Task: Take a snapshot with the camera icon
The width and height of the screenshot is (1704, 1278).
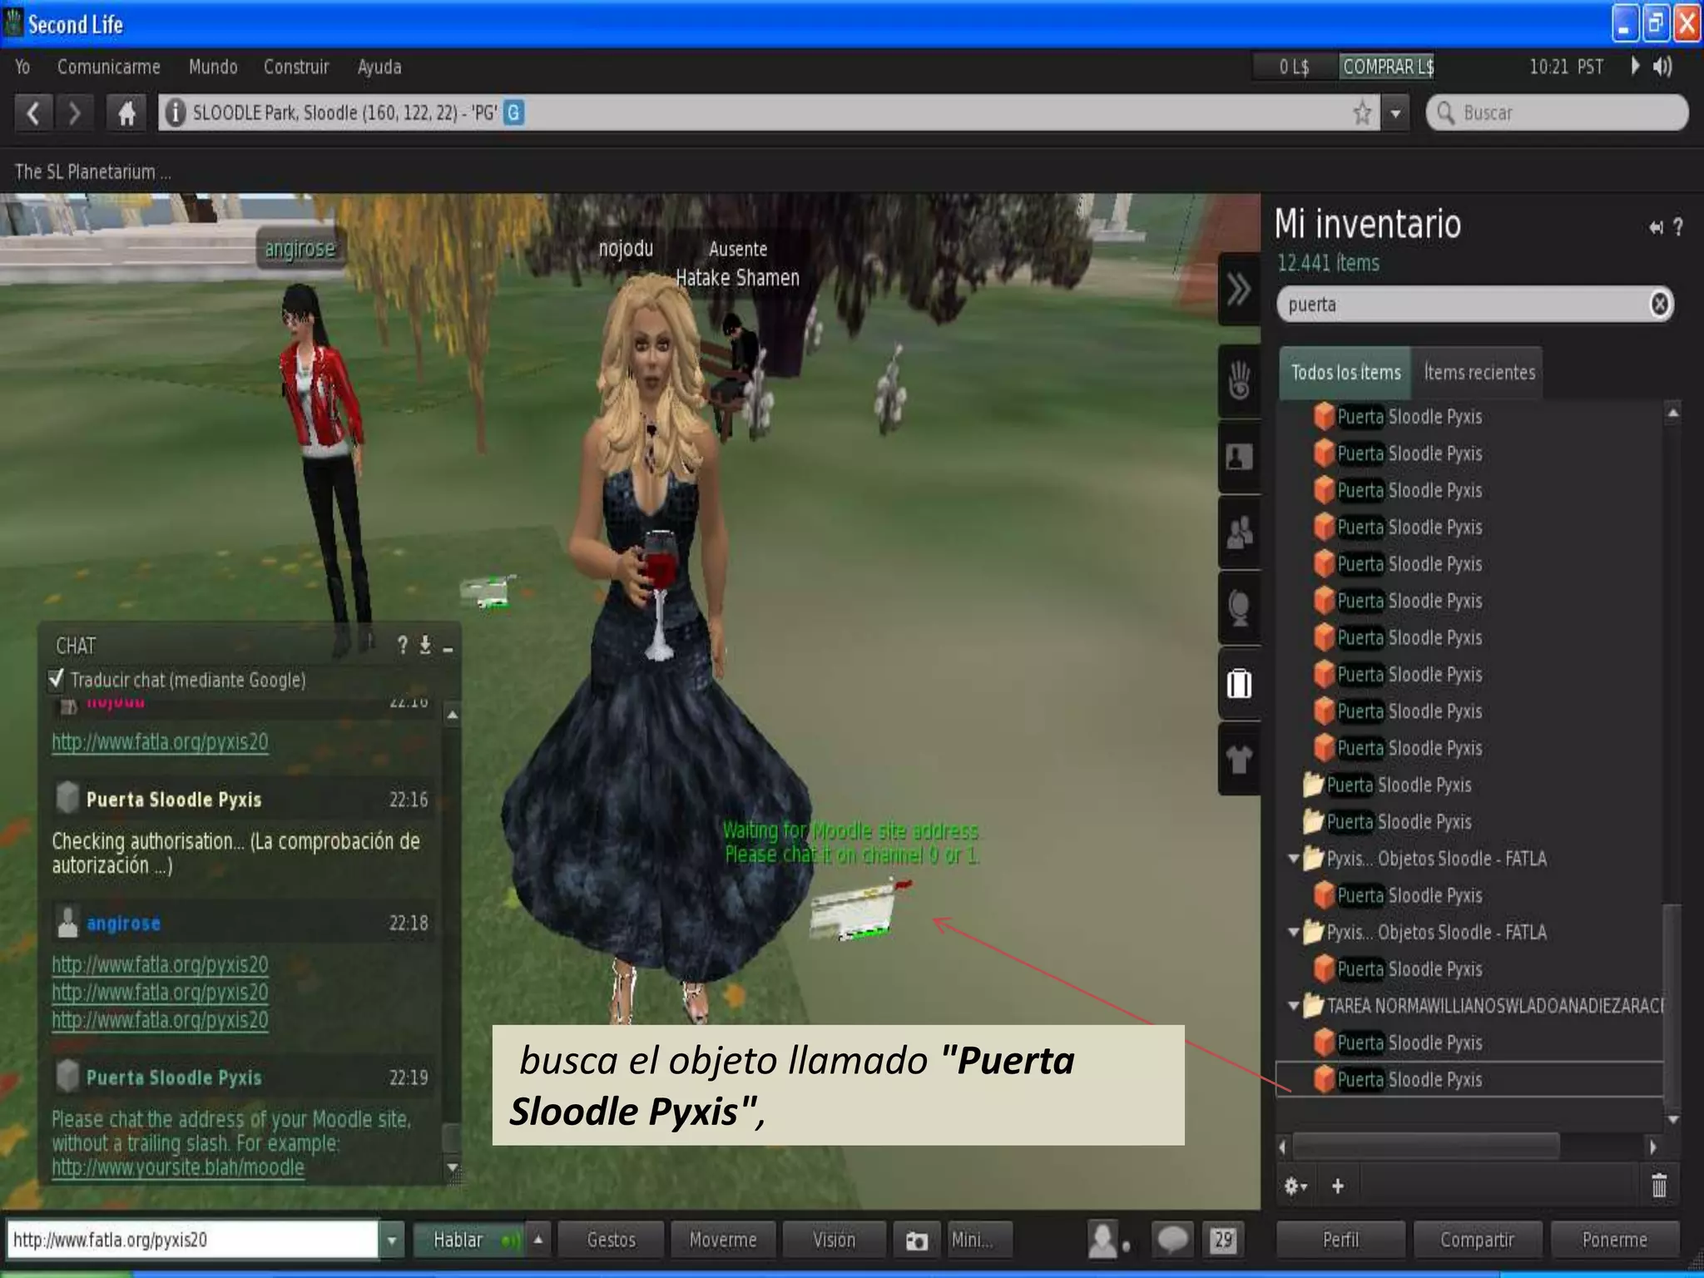Action: (916, 1241)
